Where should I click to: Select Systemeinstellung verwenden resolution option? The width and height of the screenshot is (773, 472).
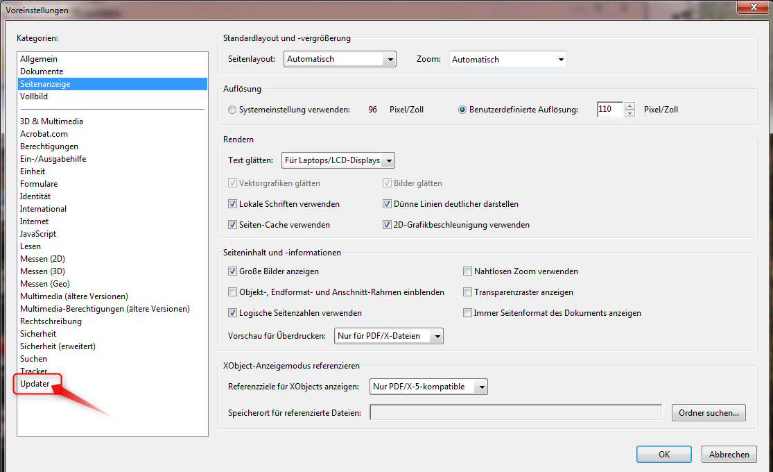click(x=232, y=109)
